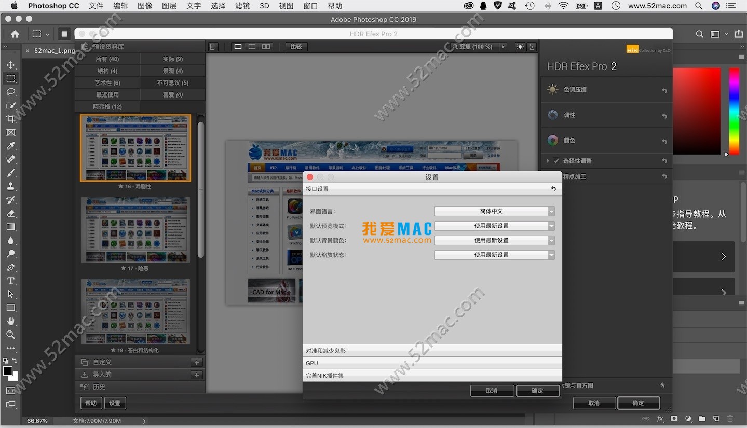The image size is (747, 428).
Task: Select the Brush tool
Action: pyautogui.click(x=10, y=173)
